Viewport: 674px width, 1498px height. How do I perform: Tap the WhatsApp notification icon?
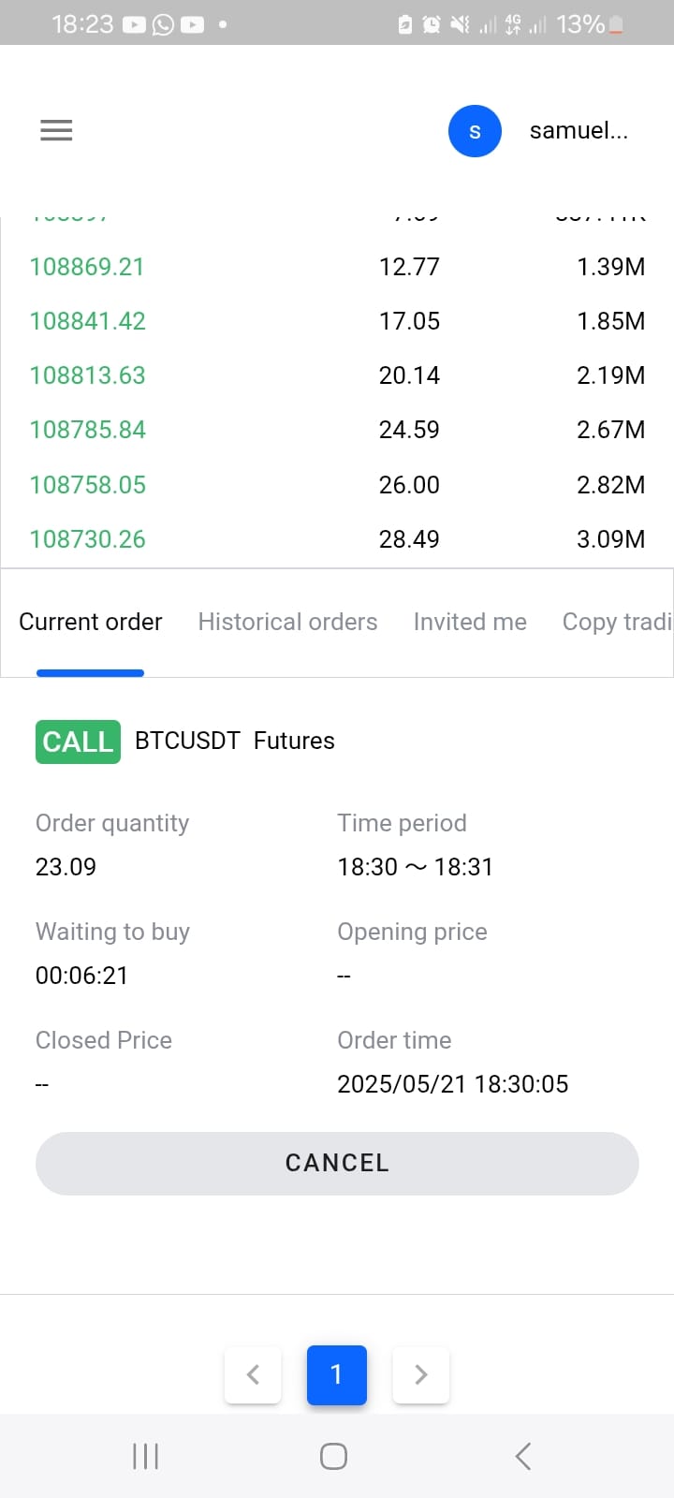[163, 24]
